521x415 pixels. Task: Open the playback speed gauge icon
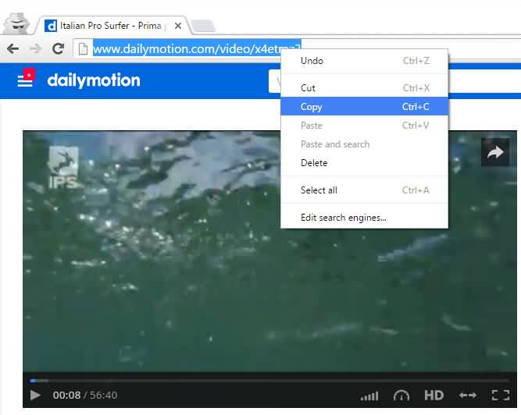401,395
